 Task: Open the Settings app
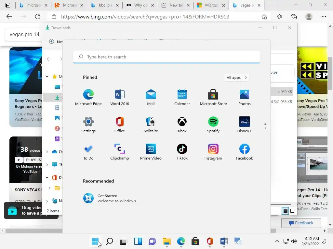88,125
